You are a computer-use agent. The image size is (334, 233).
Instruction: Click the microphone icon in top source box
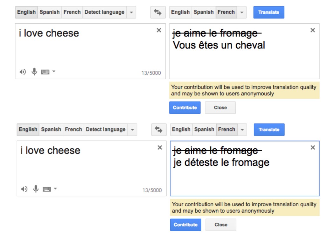(x=34, y=72)
